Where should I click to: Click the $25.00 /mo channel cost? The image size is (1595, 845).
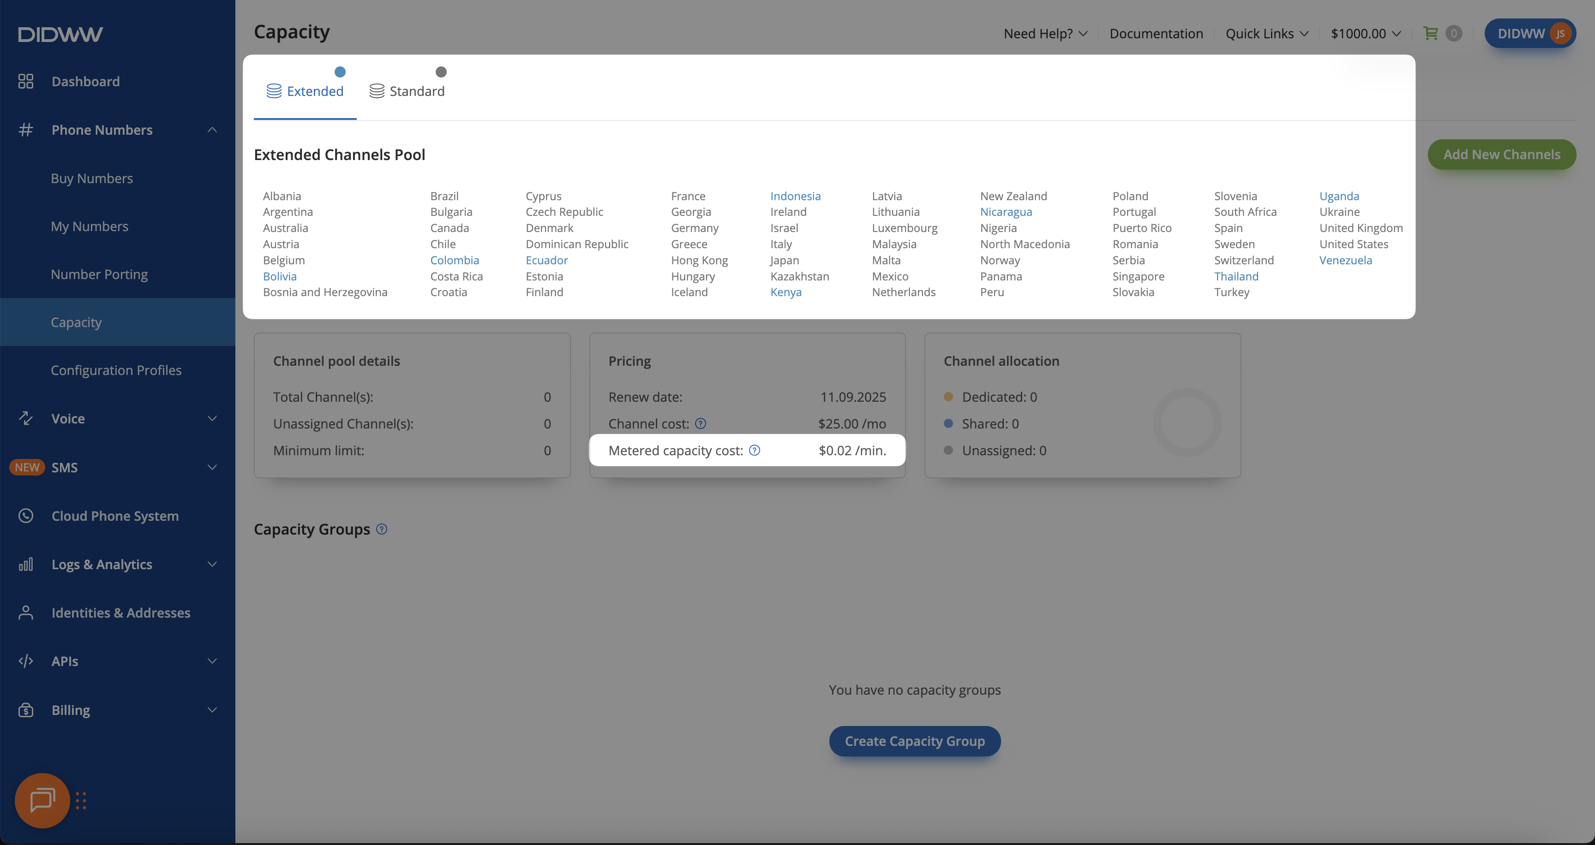(851, 424)
